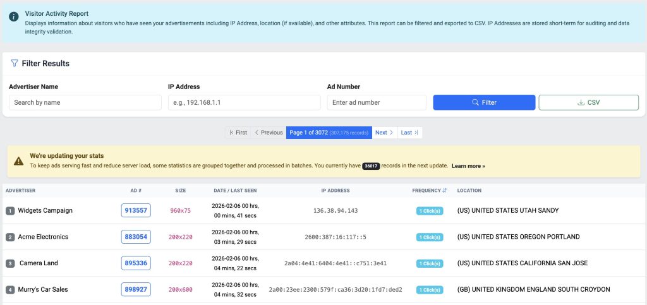Go to the Next page

point(384,133)
